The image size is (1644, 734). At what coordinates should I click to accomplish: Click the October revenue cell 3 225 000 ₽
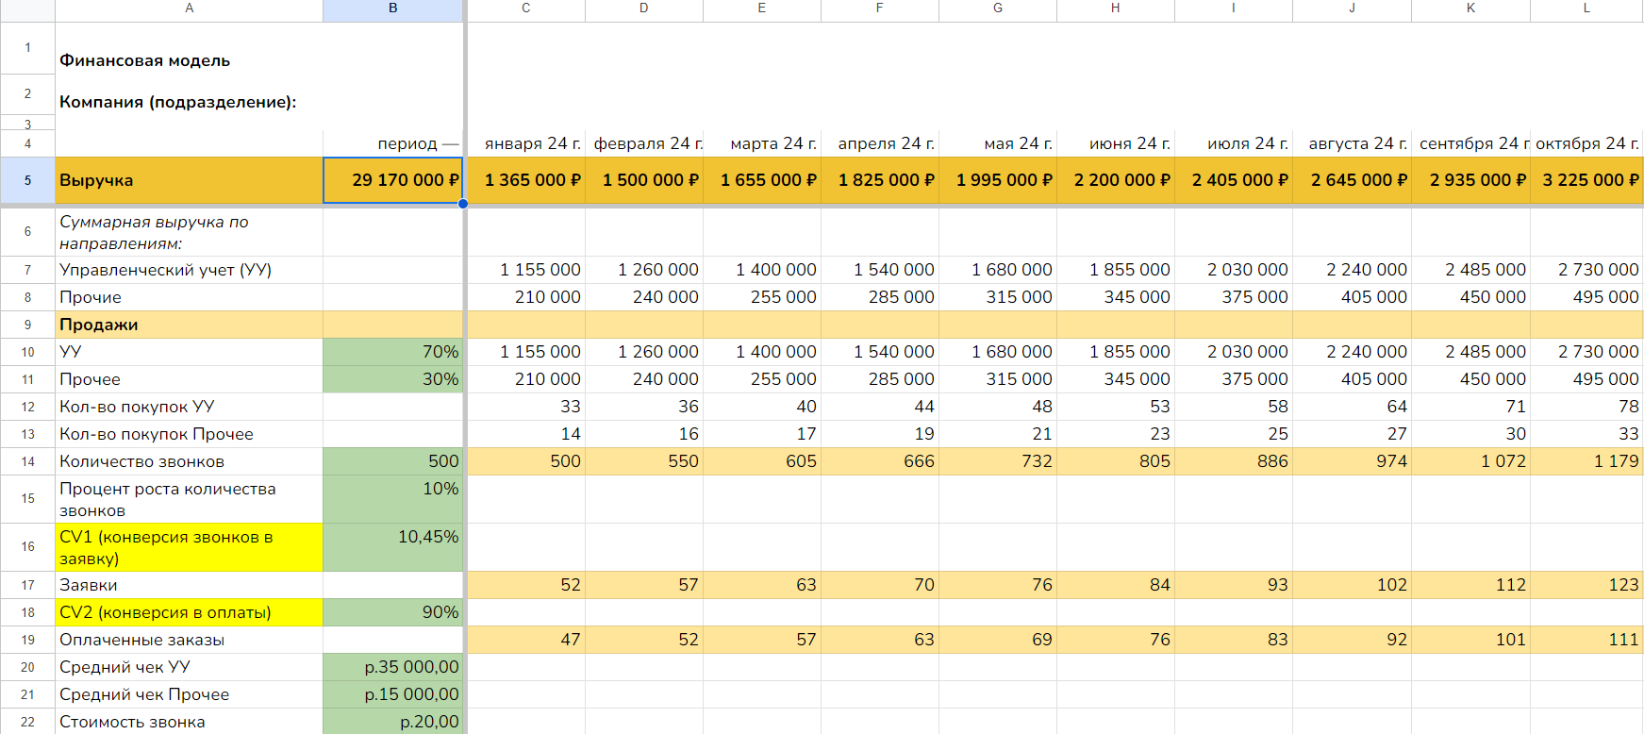tap(1587, 180)
